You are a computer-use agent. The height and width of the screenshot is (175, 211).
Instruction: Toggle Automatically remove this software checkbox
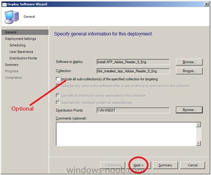click(x=58, y=86)
